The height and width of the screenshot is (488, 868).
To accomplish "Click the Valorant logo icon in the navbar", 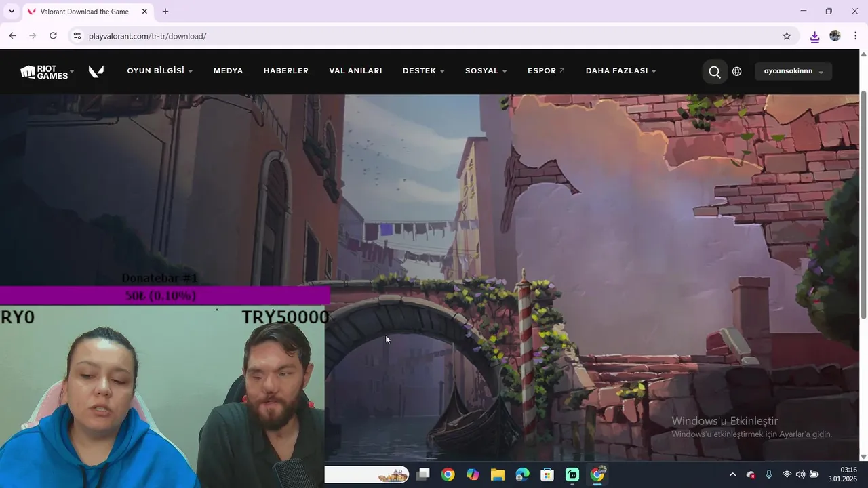I will click(x=96, y=71).
